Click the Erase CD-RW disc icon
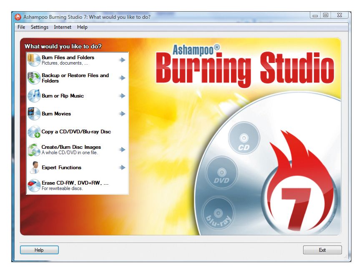 [33, 185]
